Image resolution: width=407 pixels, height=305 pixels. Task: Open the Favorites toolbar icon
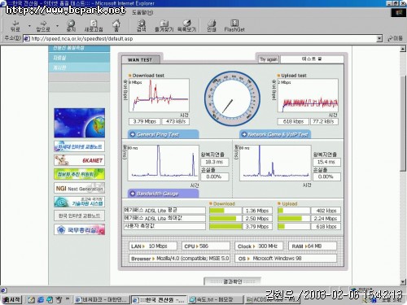[x=164, y=24]
